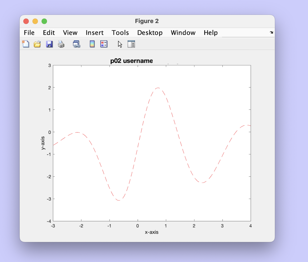This screenshot has height=262, width=308.
Task: Insert a legend into the plot
Action: pos(104,44)
